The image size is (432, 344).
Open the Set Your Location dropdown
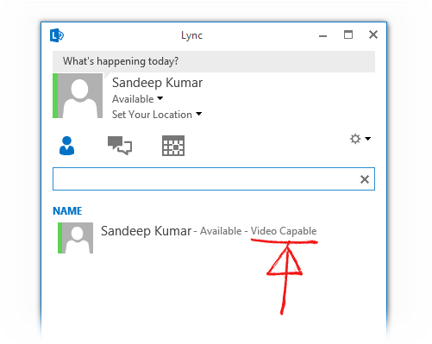(x=157, y=115)
